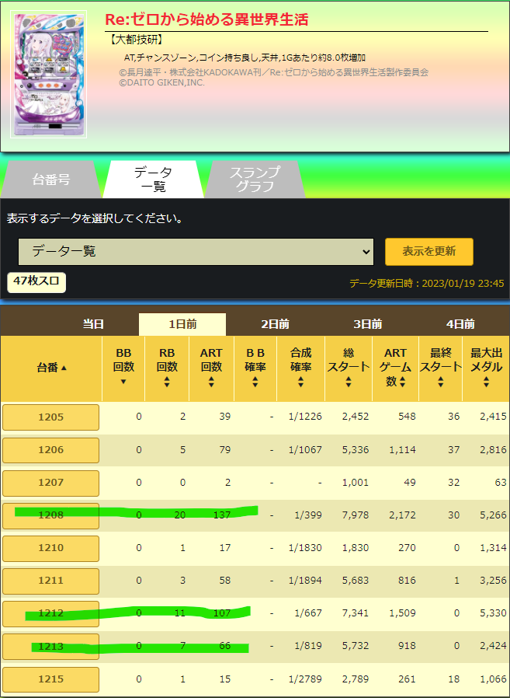The width and height of the screenshot is (510, 698).
Task: Click the 2,816 max medals value
Action: click(493, 449)
